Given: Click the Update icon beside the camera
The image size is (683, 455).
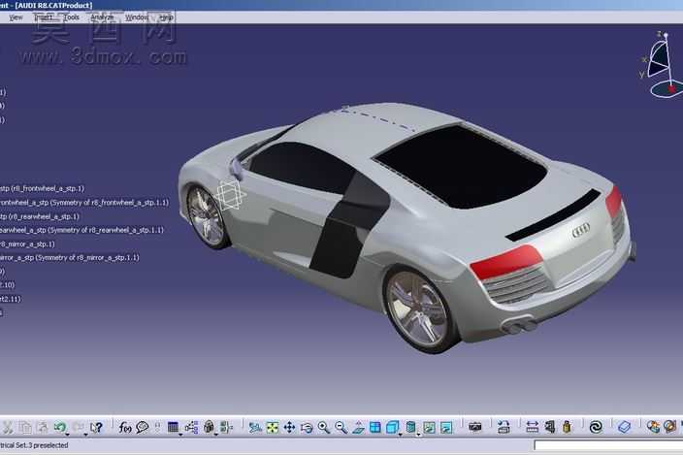Looking at the screenshot, I should tap(504, 427).
